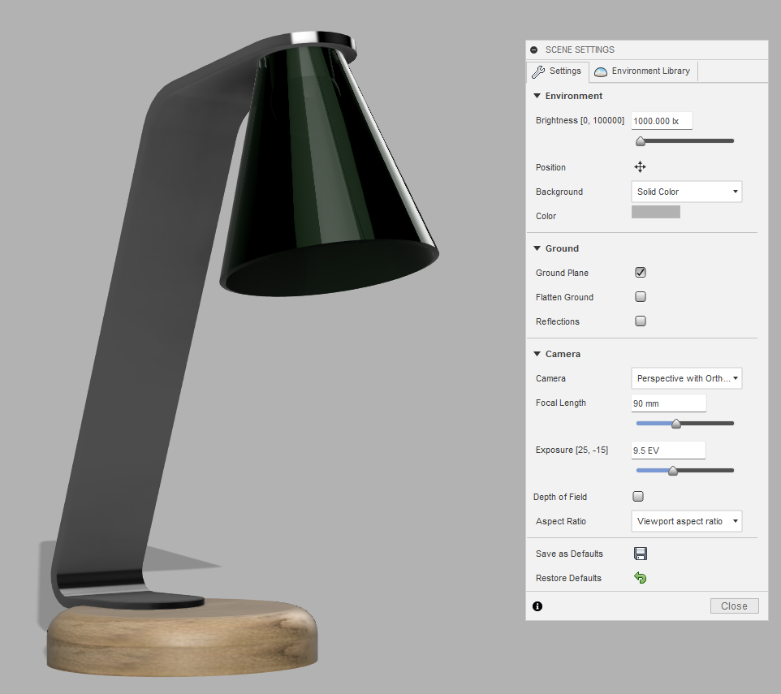
Task: Collapse the Camera section header
Action: tap(537, 354)
